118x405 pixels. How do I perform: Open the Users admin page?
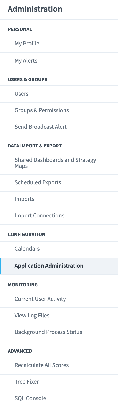click(x=59, y=94)
